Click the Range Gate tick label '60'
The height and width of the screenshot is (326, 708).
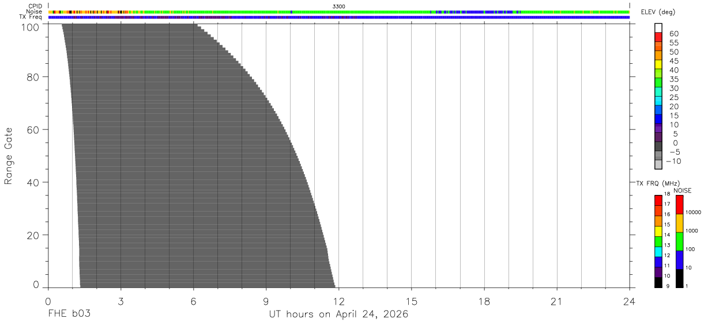[34, 129]
